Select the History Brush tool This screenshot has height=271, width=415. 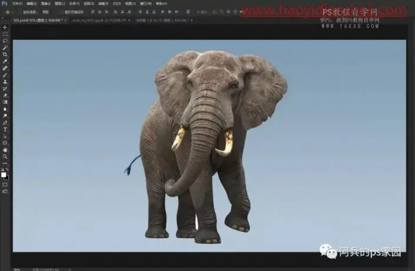tap(5, 89)
